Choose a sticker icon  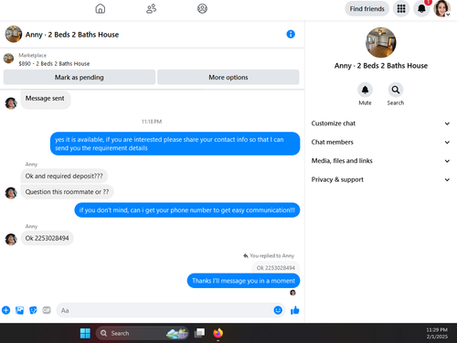click(x=33, y=310)
